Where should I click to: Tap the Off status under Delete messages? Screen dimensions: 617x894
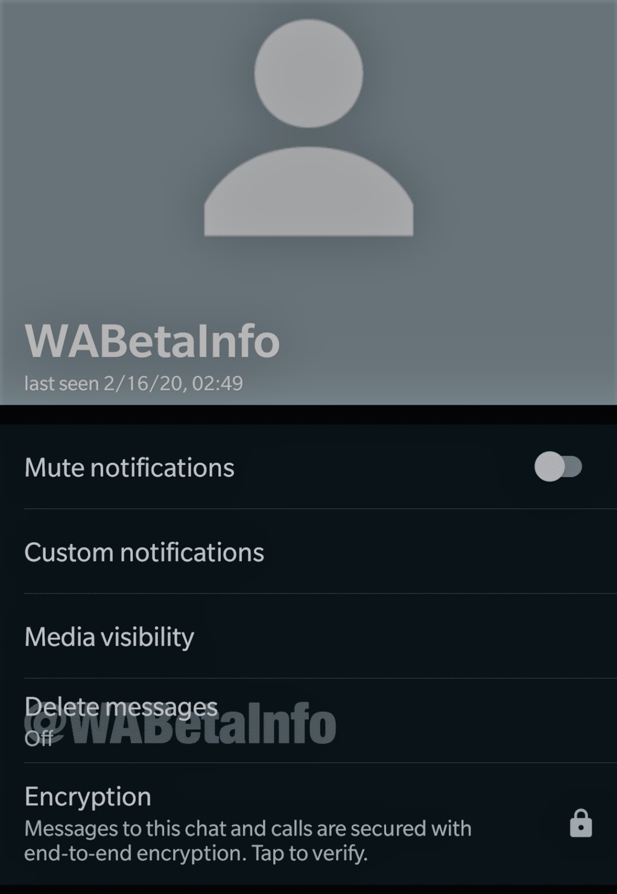coord(39,738)
